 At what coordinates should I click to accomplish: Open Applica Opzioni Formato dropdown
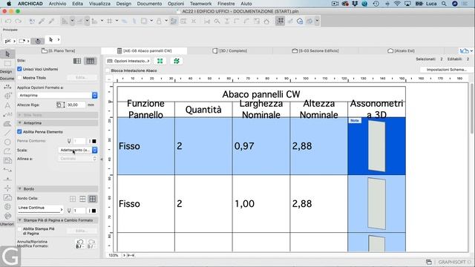click(57, 96)
